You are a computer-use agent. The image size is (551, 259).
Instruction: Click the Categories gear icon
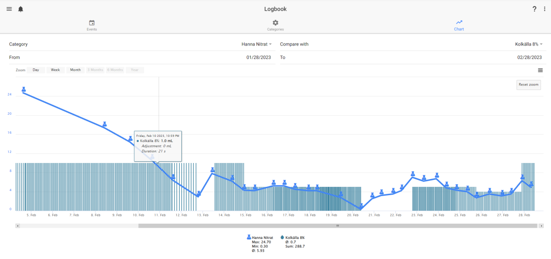point(275,23)
